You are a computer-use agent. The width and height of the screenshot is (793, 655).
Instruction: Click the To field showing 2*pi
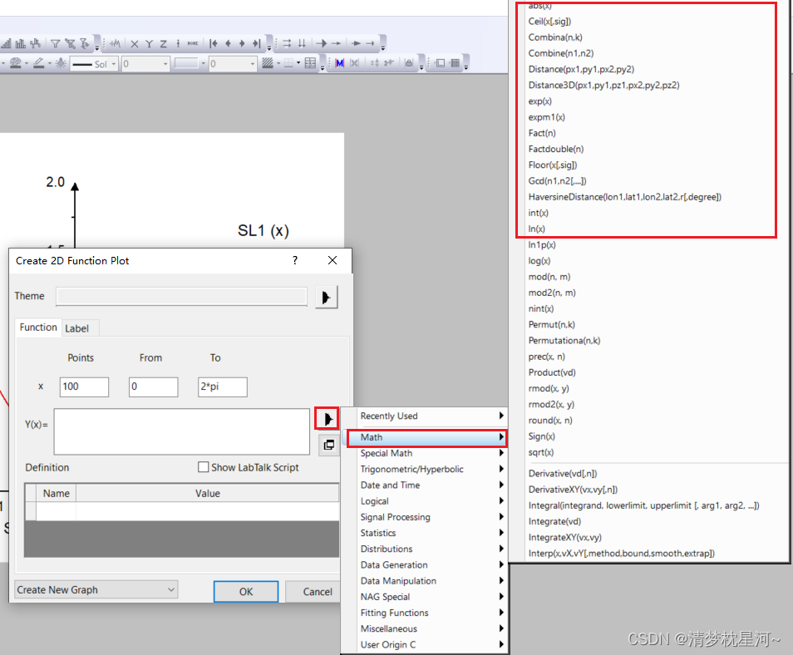(223, 387)
